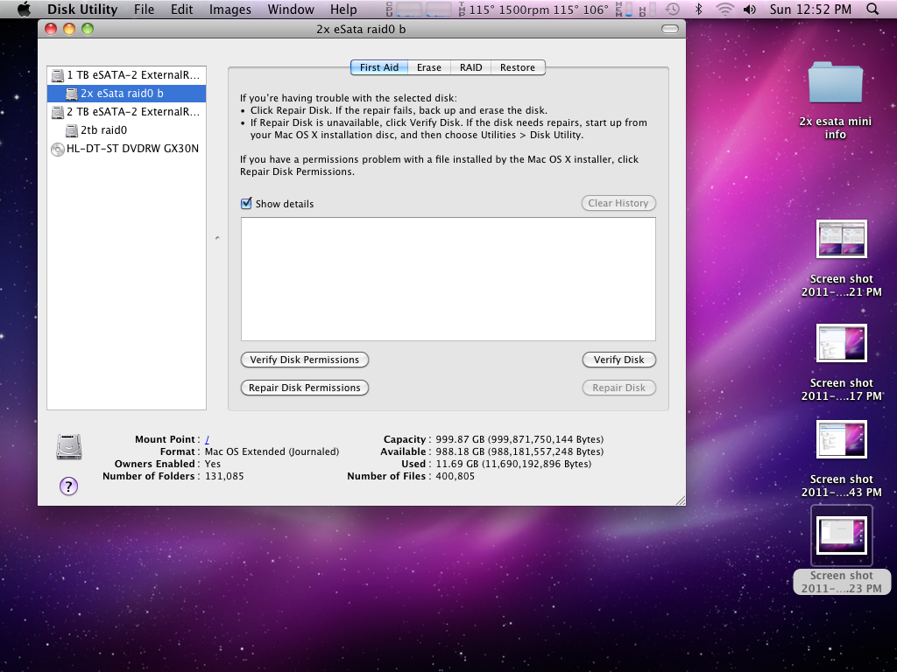Image resolution: width=897 pixels, height=672 pixels.
Task: Open Screen shot 2011-….43 PM thumbnail
Action: coord(842,439)
